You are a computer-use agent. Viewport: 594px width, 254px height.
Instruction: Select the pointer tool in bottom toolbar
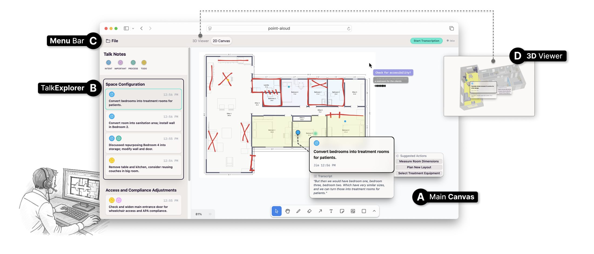click(276, 211)
